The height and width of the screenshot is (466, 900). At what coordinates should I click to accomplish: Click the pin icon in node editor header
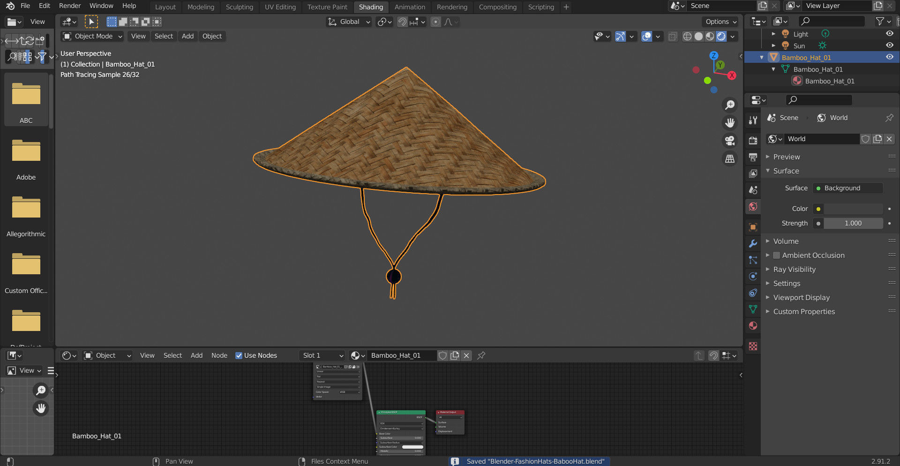(481, 355)
